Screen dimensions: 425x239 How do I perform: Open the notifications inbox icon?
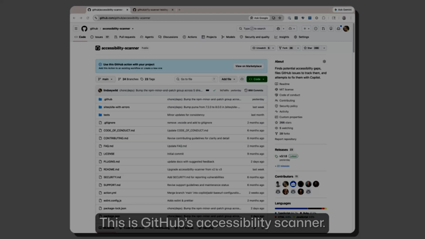[x=339, y=29]
